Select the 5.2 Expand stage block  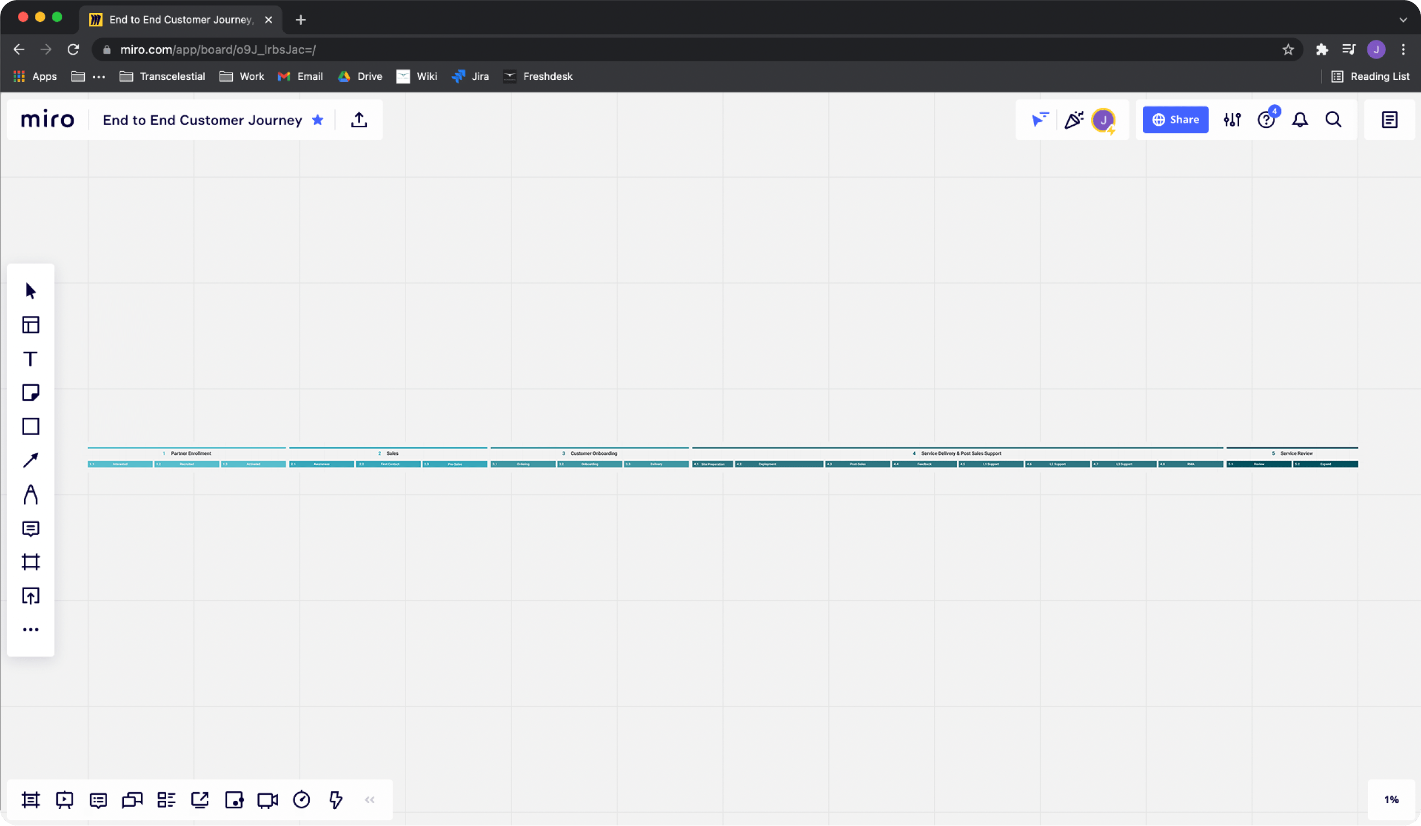1325,464
